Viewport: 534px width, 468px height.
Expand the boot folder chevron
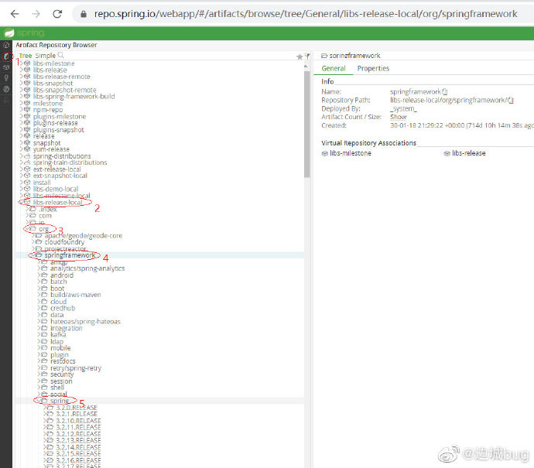click(x=39, y=289)
